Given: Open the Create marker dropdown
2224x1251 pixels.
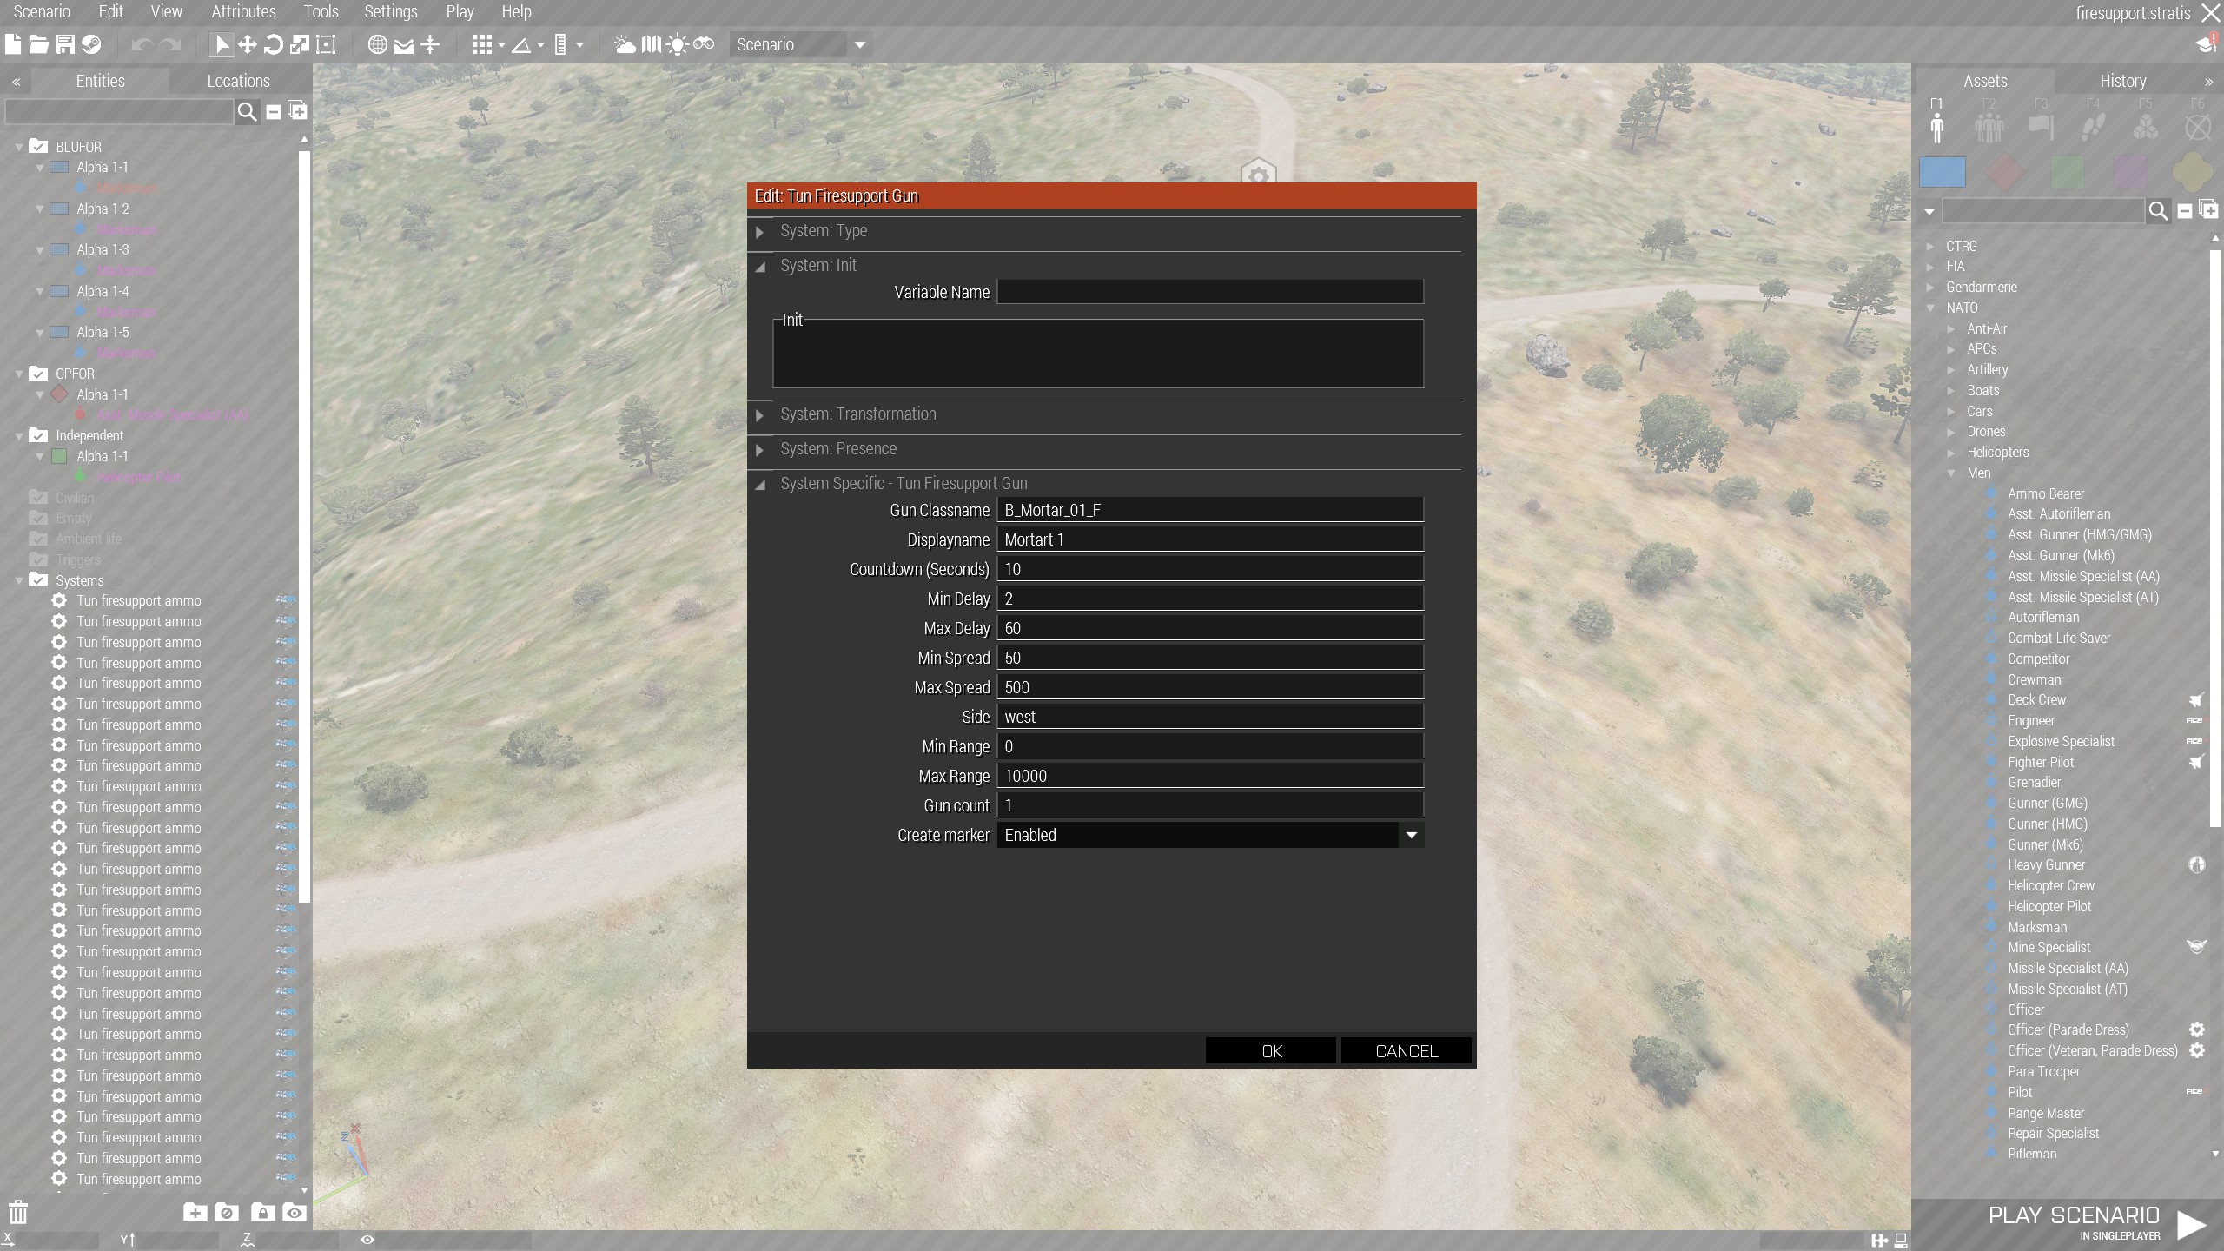Looking at the screenshot, I should (1210, 835).
